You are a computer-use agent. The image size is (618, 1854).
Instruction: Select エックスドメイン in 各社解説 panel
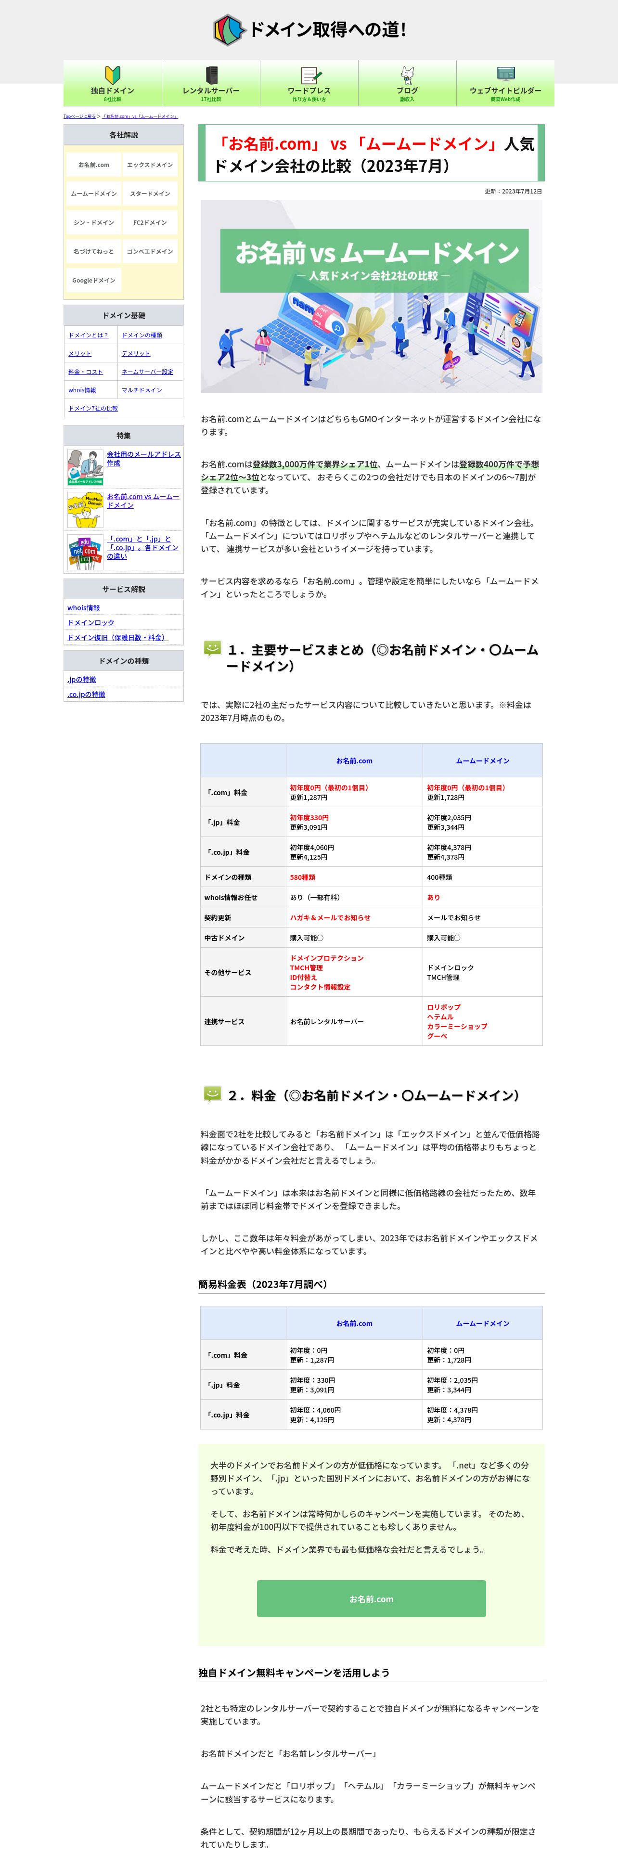pyautogui.click(x=150, y=165)
